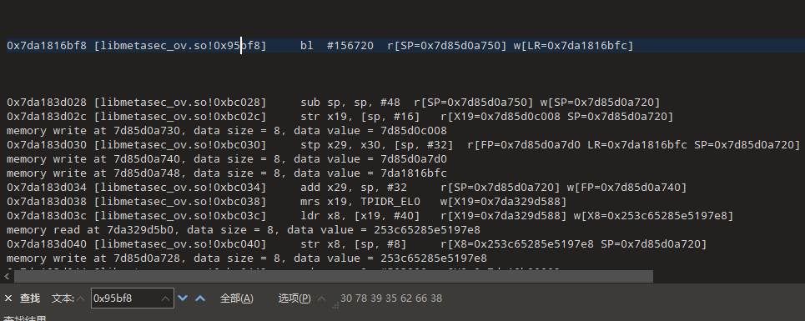The height and width of the screenshot is (321, 805).
Task: Click the resize grip dots beside hex bytes
Action: (335, 306)
